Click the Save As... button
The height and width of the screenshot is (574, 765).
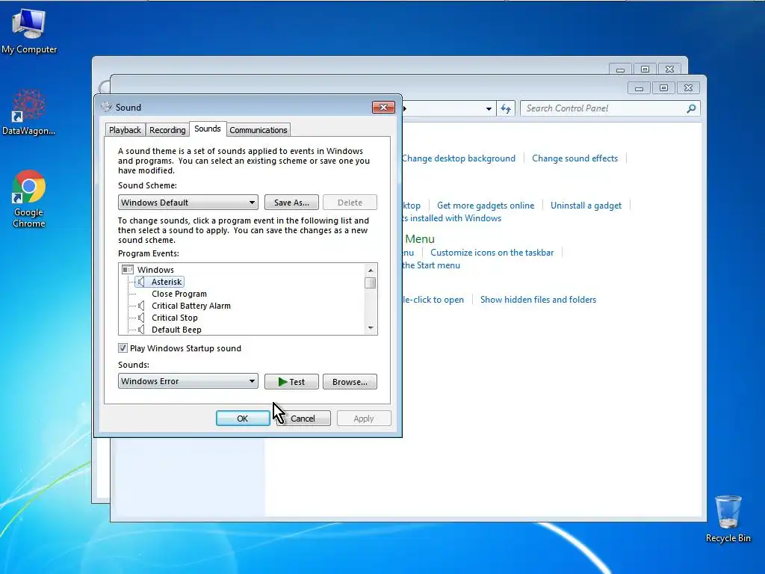point(291,202)
